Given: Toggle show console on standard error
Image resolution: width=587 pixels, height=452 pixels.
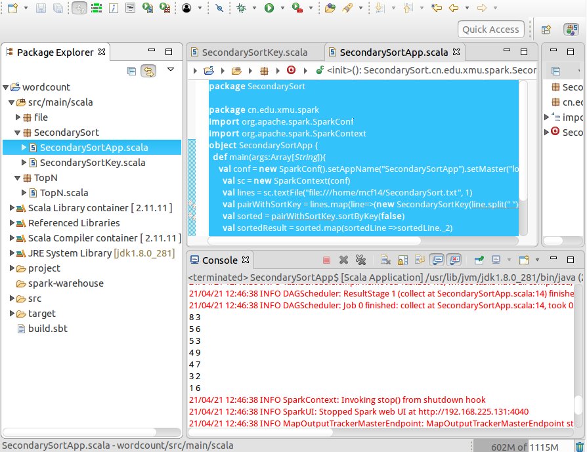Looking at the screenshot, I should click(x=454, y=260).
